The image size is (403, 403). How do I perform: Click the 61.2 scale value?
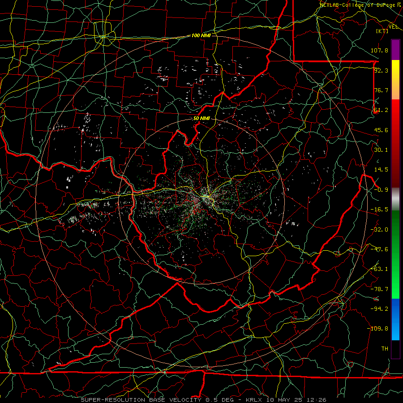click(x=381, y=110)
